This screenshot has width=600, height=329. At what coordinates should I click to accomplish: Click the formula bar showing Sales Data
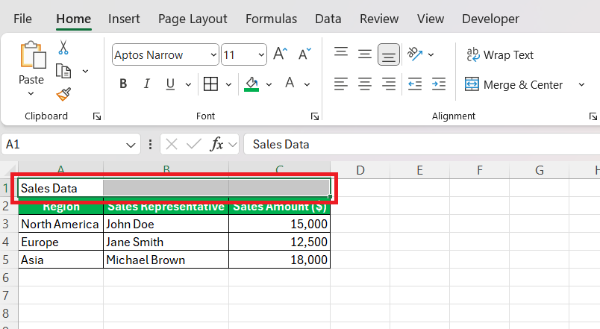(x=422, y=144)
